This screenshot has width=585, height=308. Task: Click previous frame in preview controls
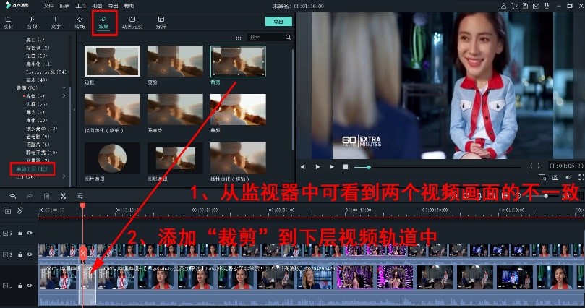(x=302, y=167)
